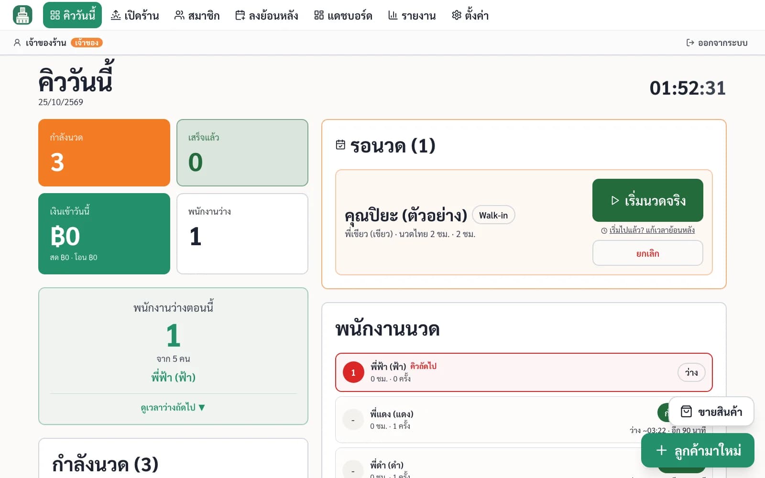Screen dimensions: 765x478
Task: Click the 01:52:31 clock display
Action: 688,88
